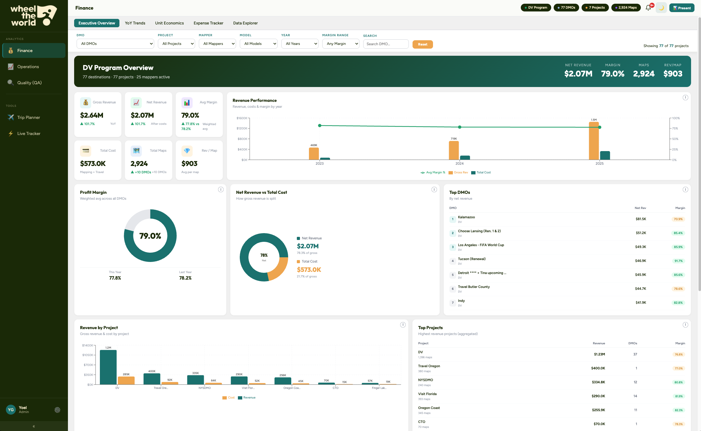Open the settings gear next to Yoel Admin
The image size is (701, 431).
click(57, 410)
